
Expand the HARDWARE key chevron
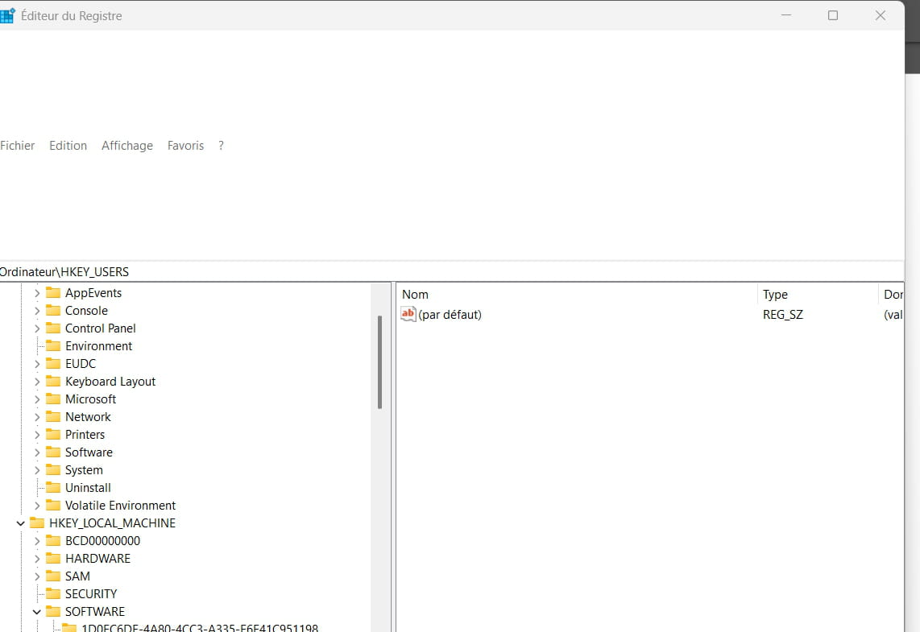pos(37,559)
